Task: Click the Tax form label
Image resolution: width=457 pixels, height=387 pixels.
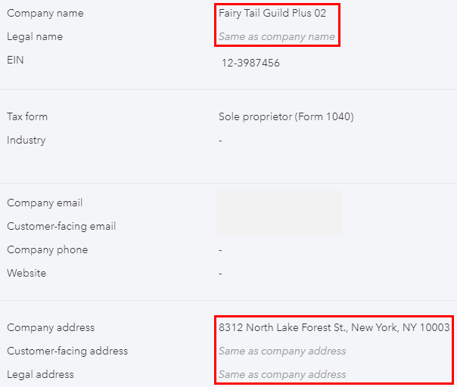Action: [x=27, y=116]
